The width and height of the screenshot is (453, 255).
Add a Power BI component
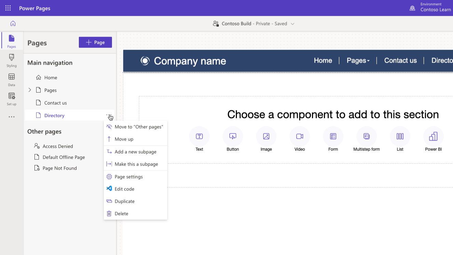click(434, 139)
